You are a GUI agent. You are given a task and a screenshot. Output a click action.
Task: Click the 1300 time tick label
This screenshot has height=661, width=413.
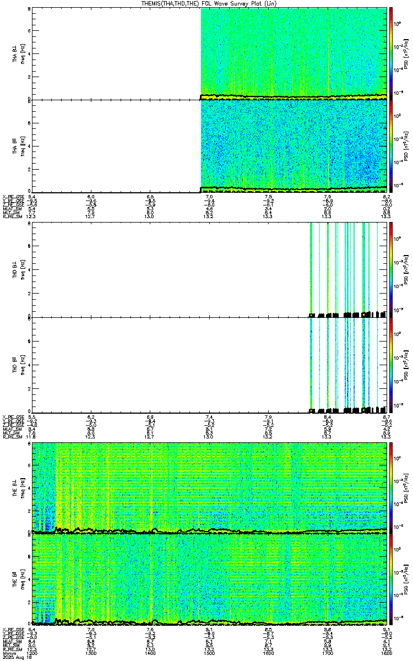click(91, 653)
